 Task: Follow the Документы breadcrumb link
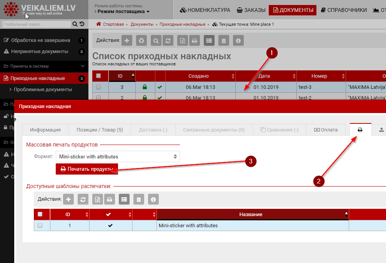142,24
